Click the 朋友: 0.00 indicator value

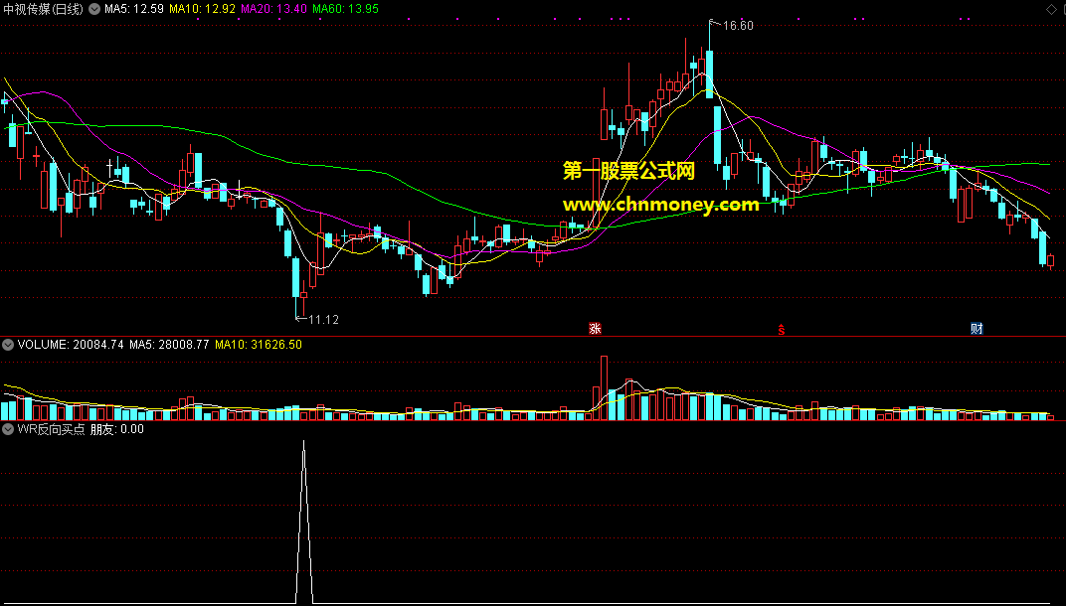point(117,429)
